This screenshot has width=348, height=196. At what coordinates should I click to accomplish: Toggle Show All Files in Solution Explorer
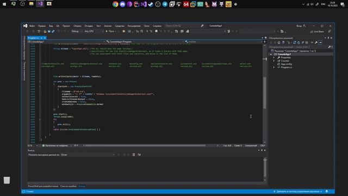(307, 42)
